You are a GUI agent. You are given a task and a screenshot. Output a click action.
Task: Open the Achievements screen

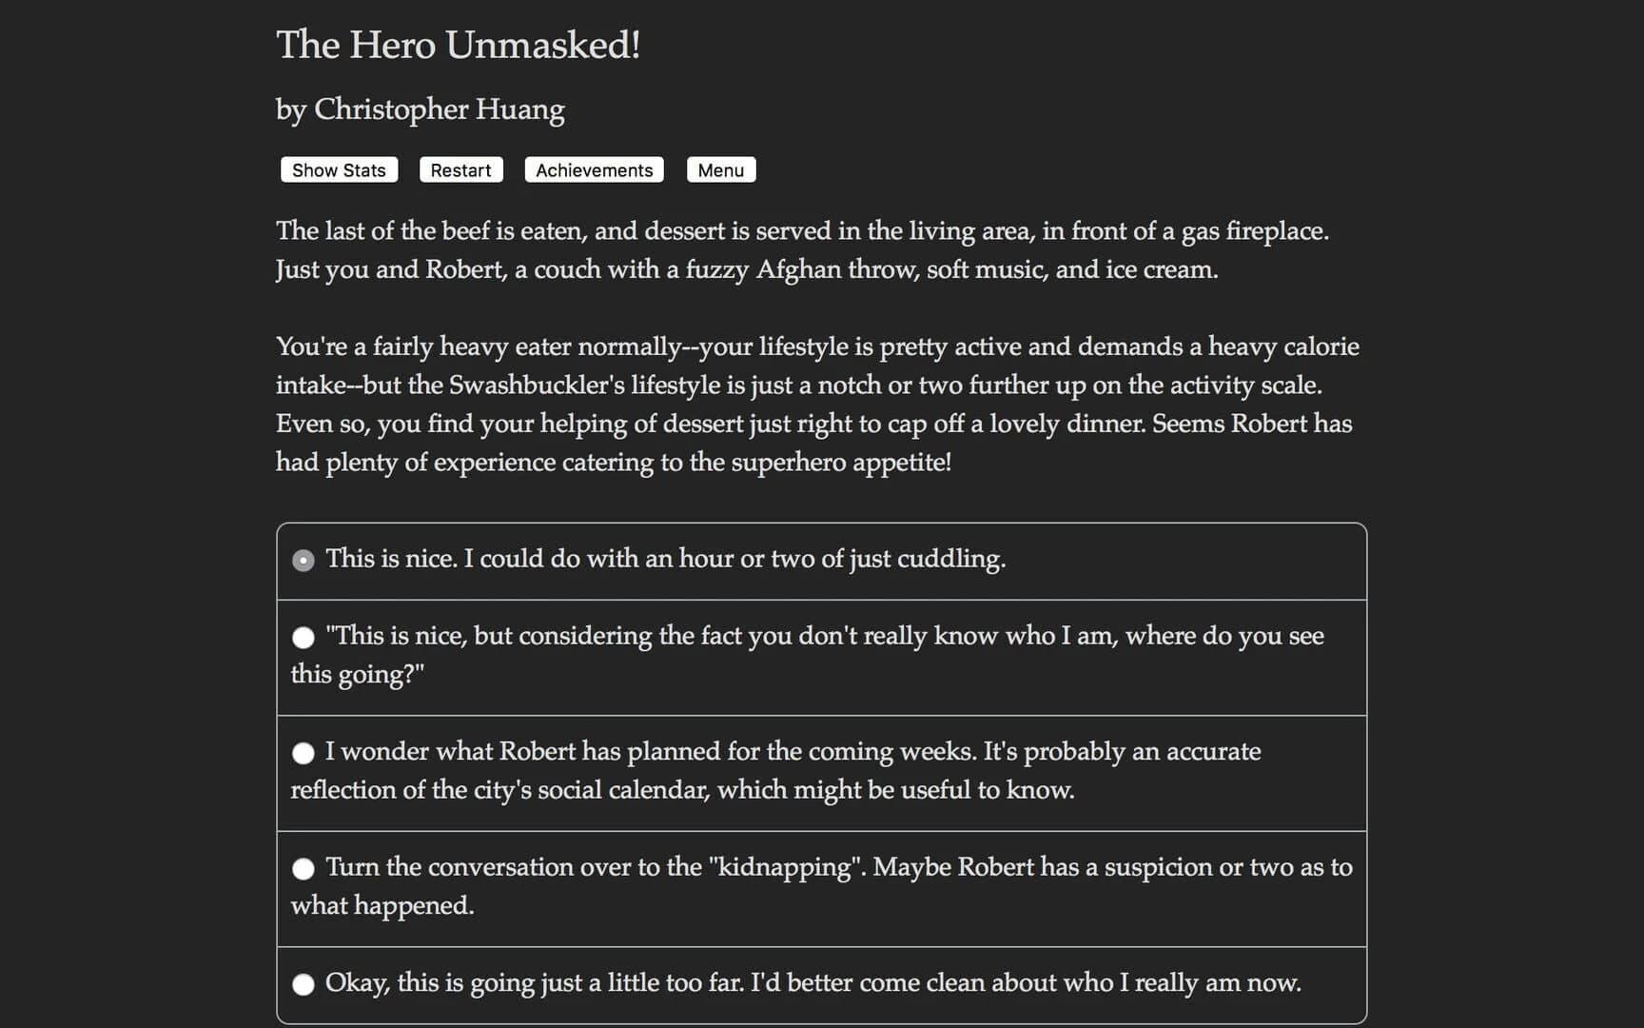click(593, 169)
